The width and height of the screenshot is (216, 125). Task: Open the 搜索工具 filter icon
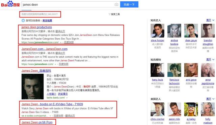pyautogui.click(x=109, y=14)
